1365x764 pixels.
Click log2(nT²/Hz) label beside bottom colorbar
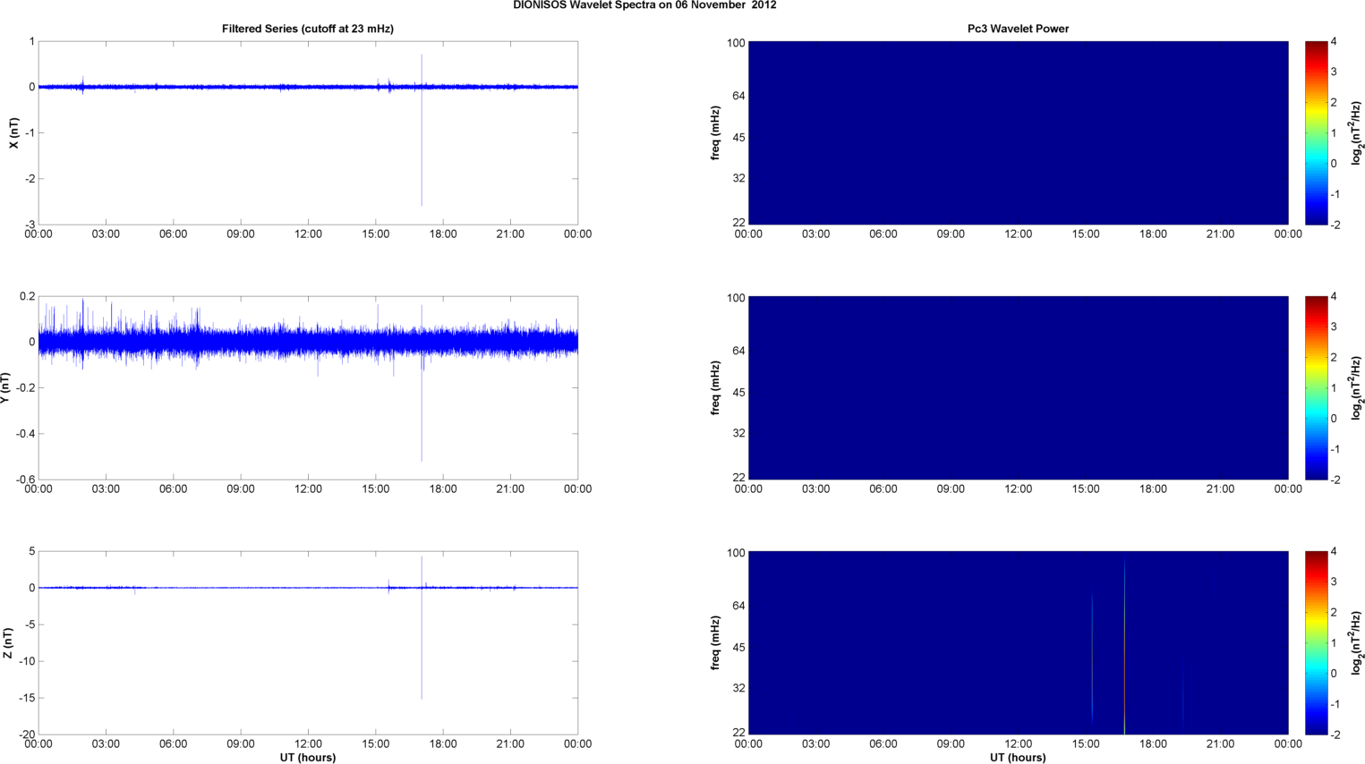(1357, 643)
